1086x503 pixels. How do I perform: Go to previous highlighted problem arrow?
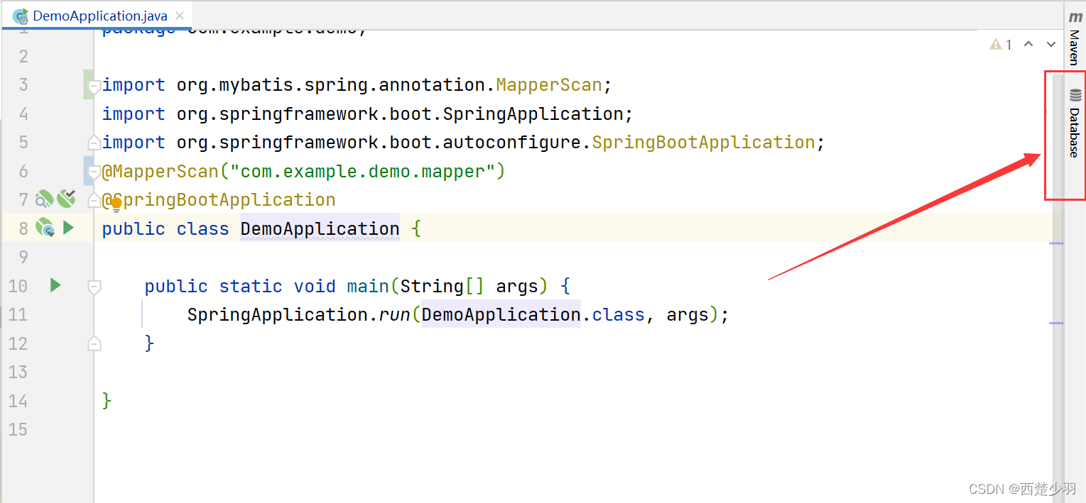(x=1028, y=45)
